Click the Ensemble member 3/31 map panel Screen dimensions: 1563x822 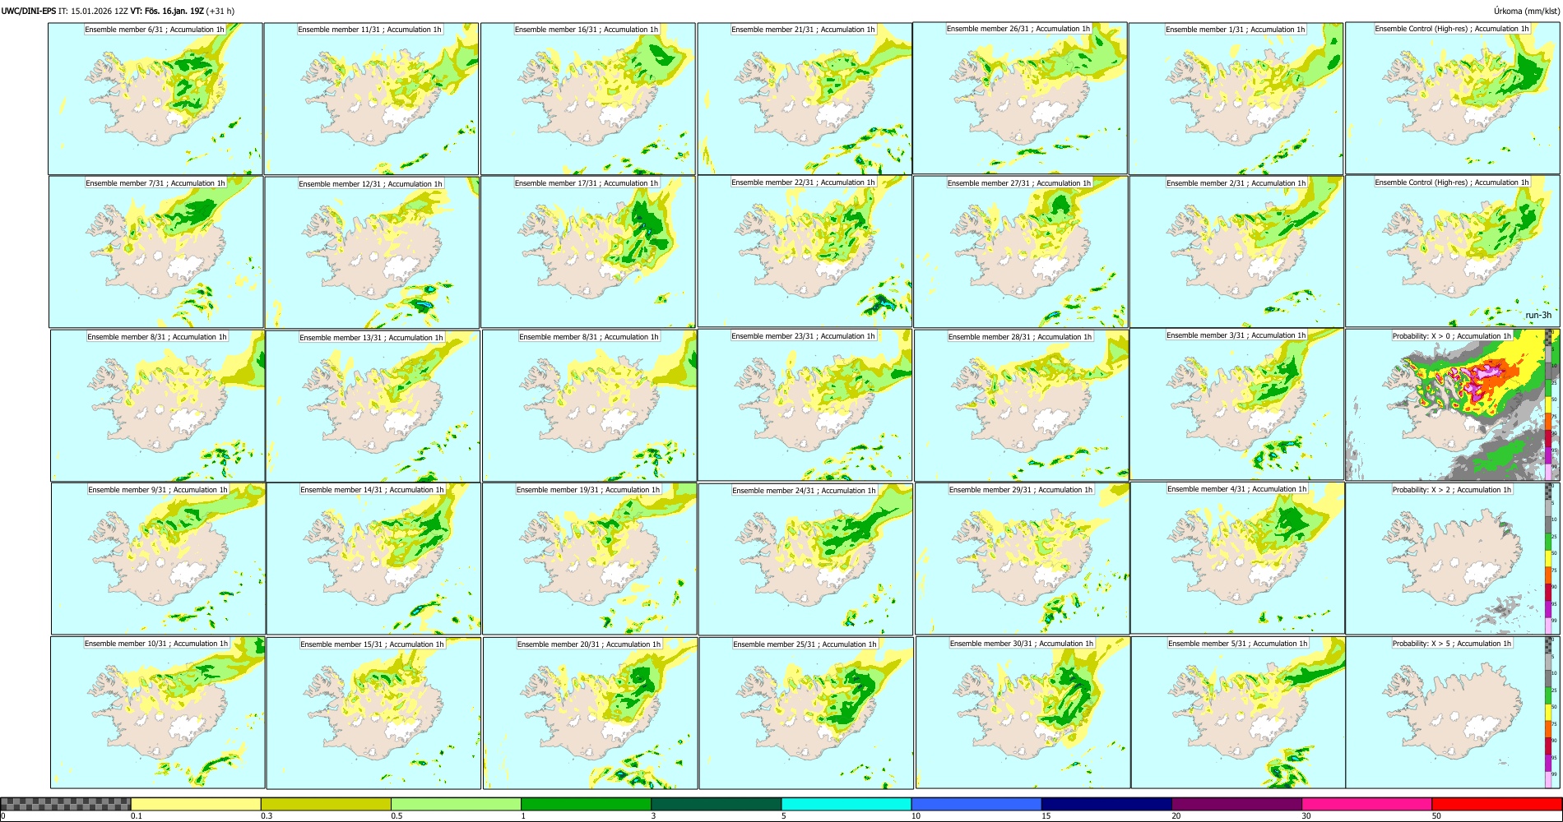pos(1236,404)
